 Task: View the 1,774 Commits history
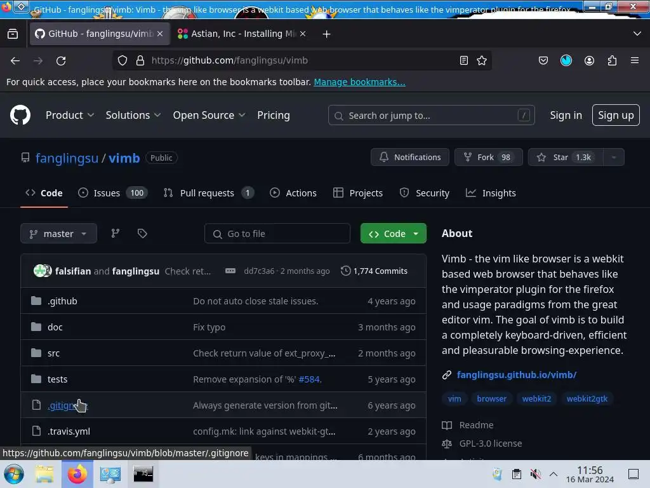coord(375,271)
